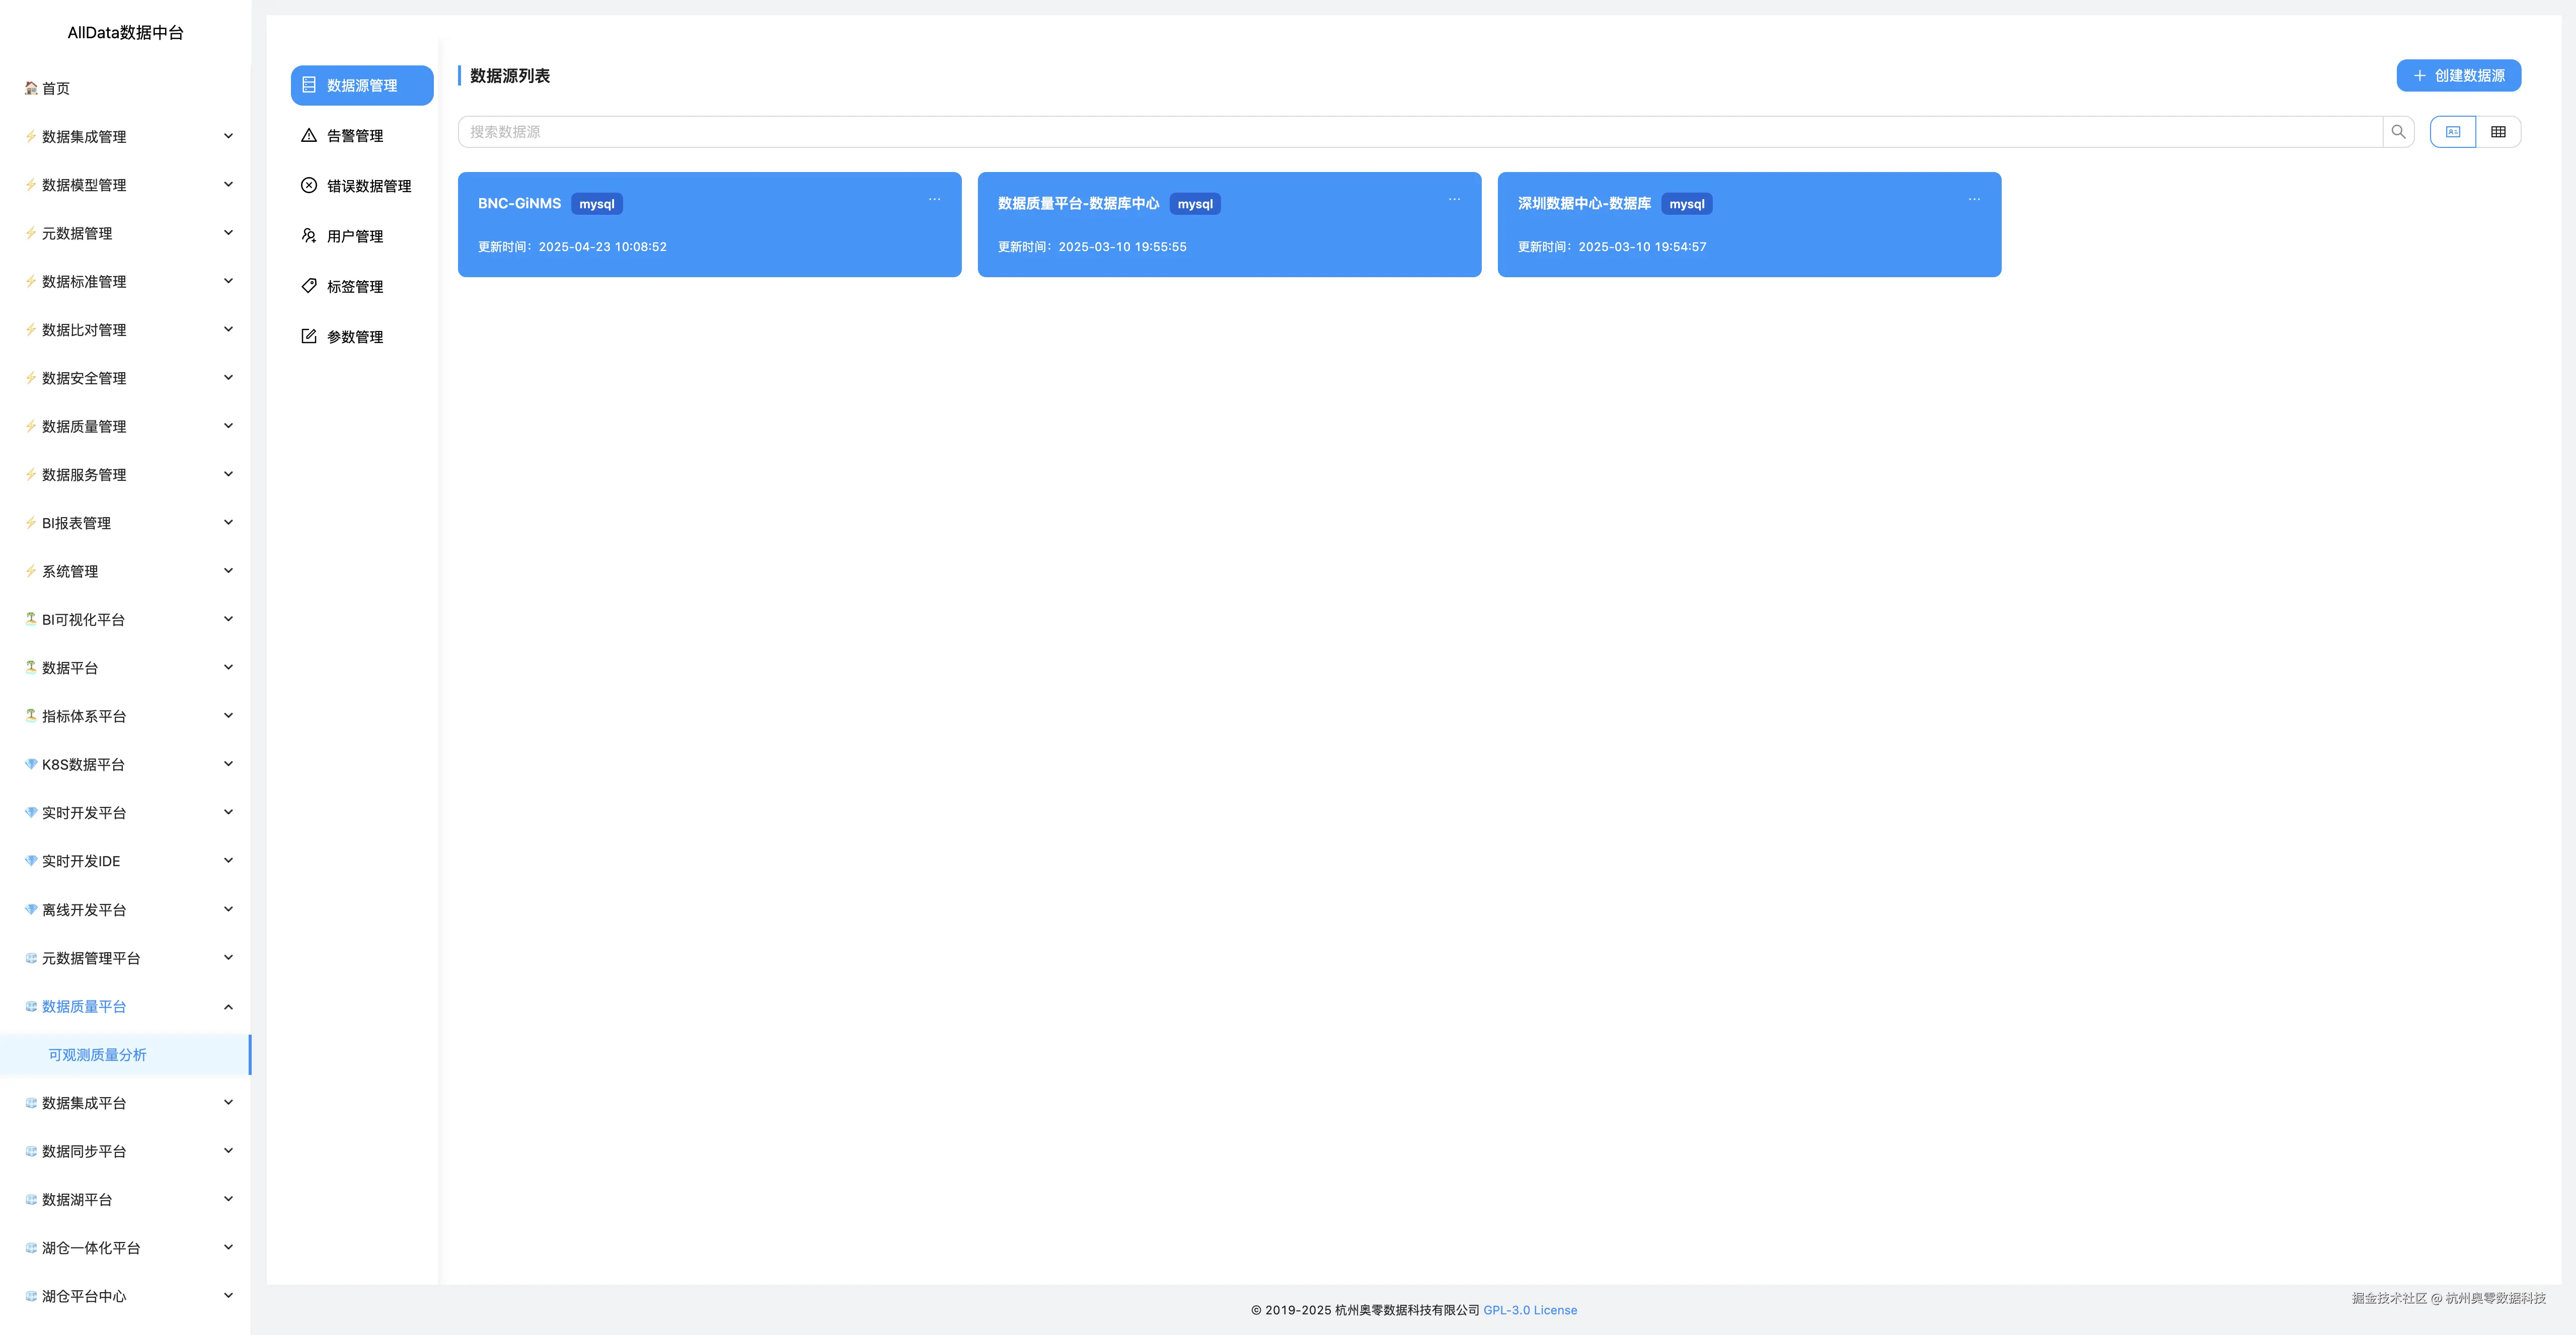
Task: Switch to card view layout
Action: click(2452, 132)
